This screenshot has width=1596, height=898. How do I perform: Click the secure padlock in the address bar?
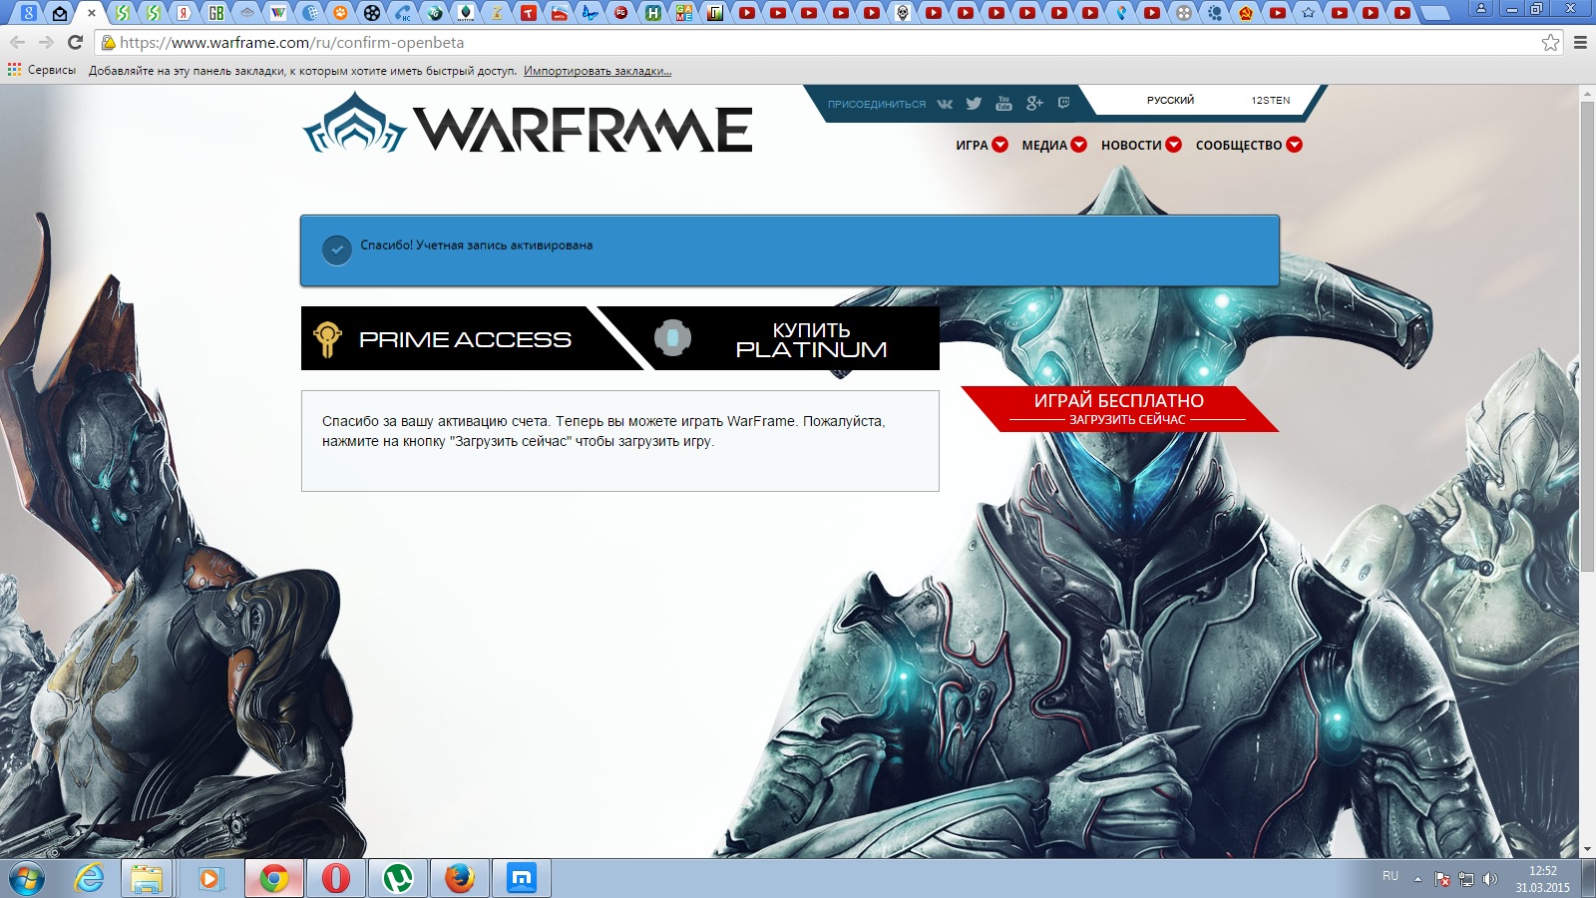pos(109,43)
